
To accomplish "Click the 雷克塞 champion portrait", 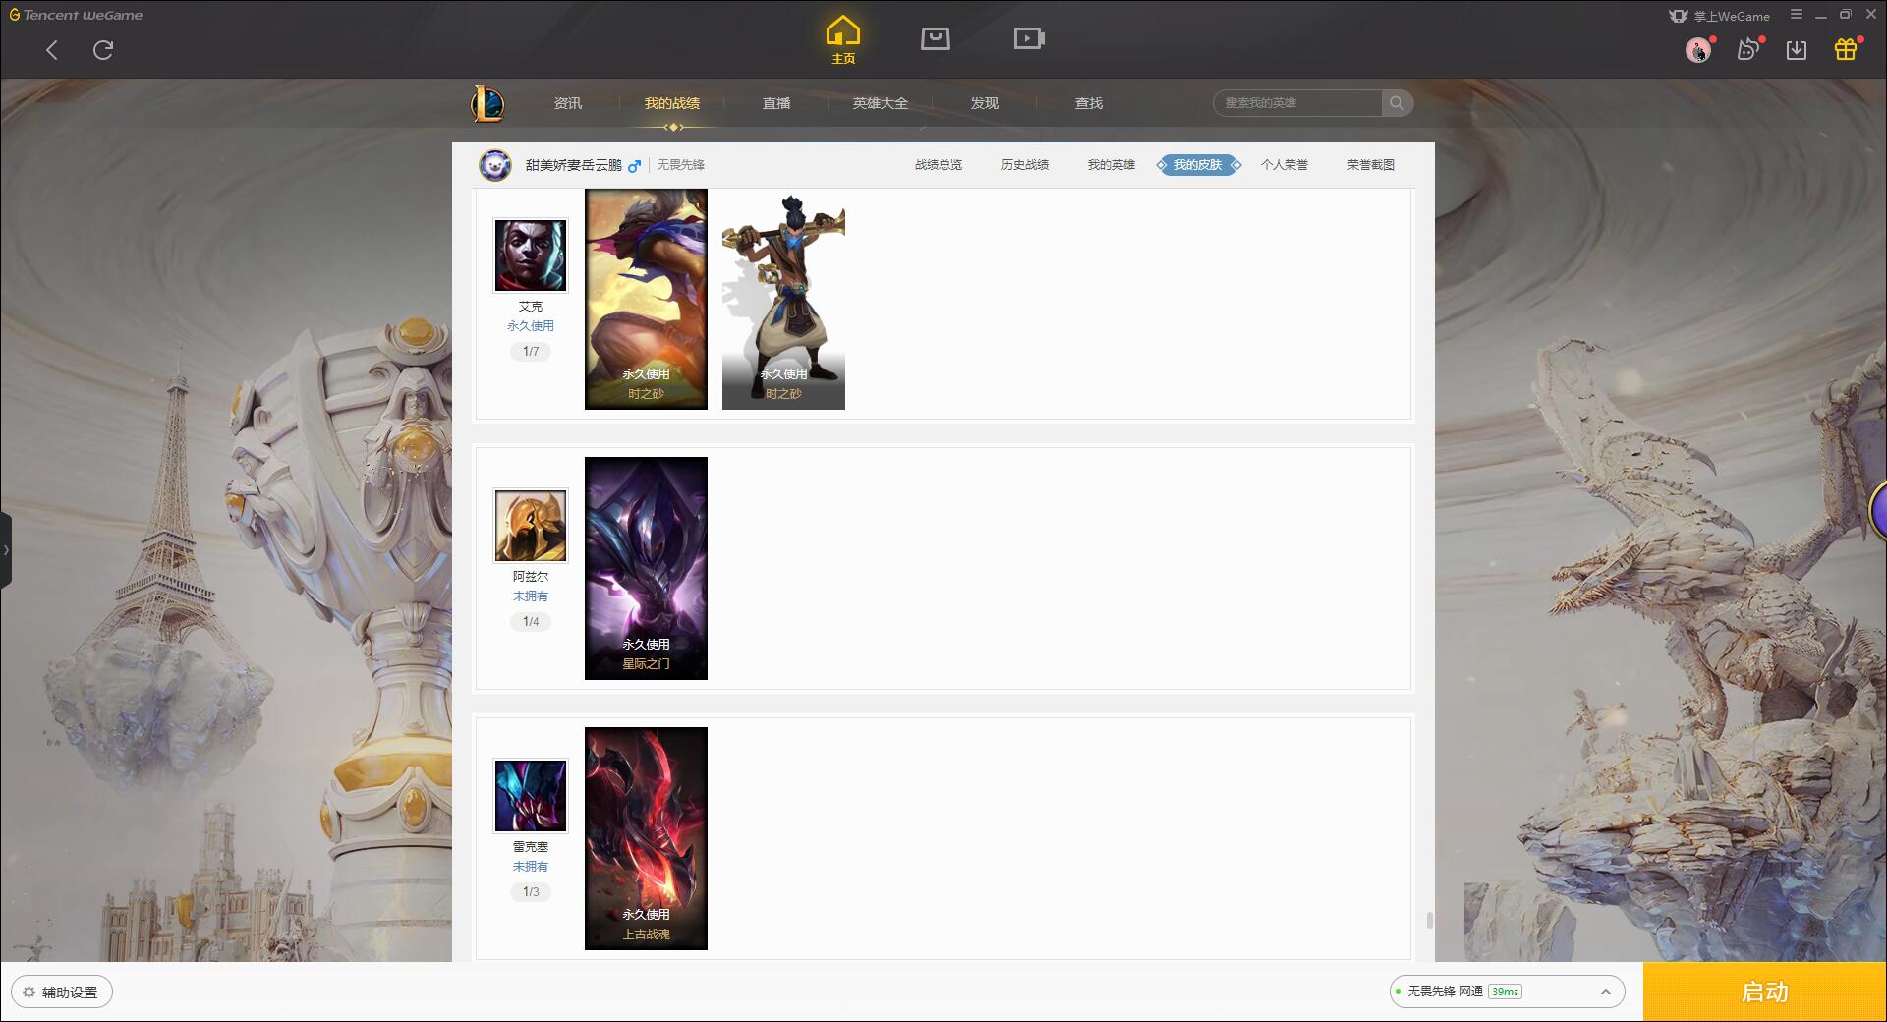I will tap(531, 796).
